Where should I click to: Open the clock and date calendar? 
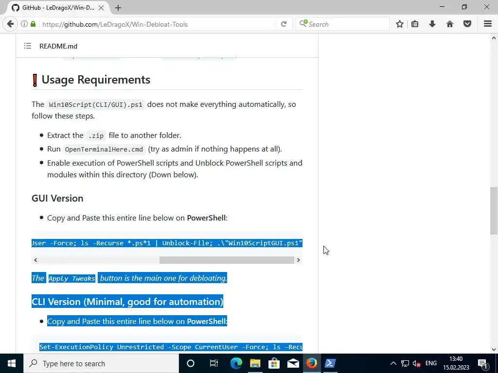(456, 363)
